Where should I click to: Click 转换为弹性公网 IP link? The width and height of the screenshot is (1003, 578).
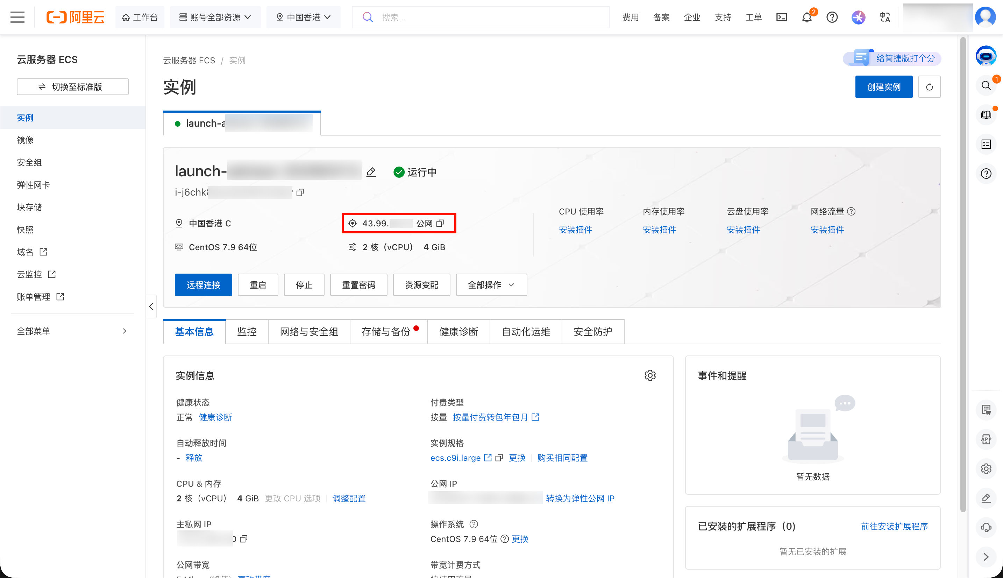tap(579, 498)
